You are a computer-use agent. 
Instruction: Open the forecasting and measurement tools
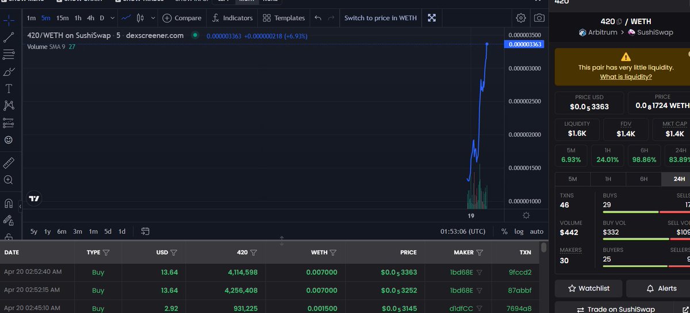9,122
